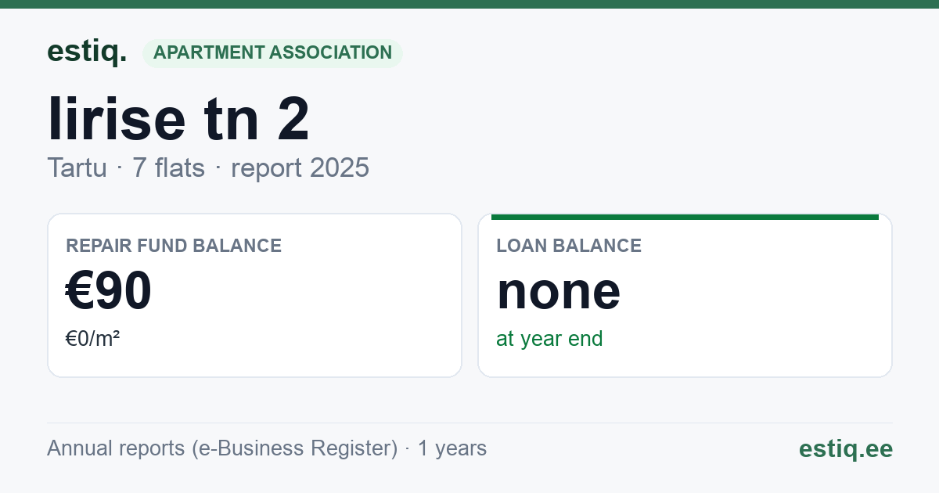Click the 1 years label
Screen dimensions: 939x493
point(452,448)
